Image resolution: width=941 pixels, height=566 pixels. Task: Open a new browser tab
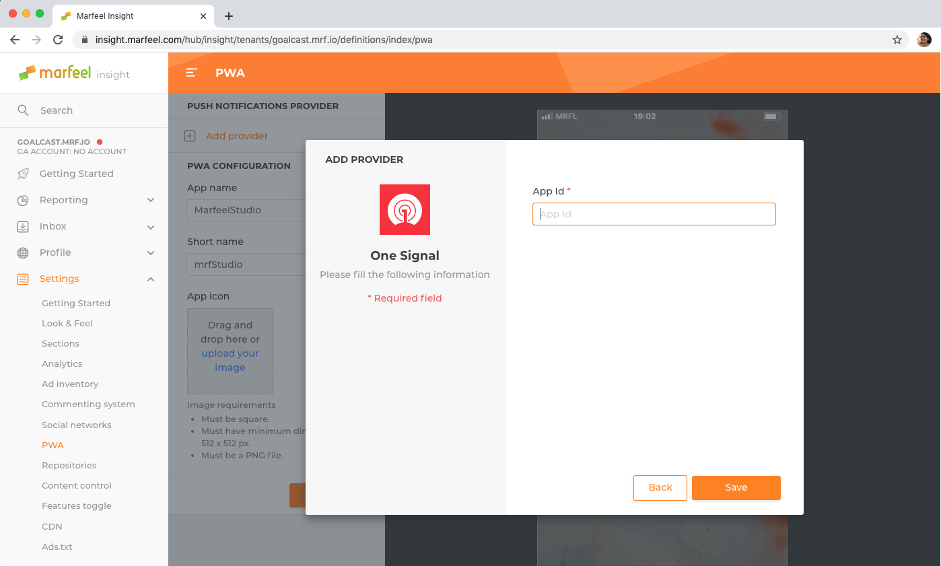(229, 15)
